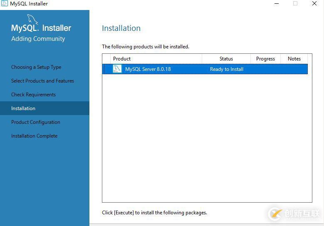
Task: Click the MySQL Installer window title text
Action: pos(29,3)
